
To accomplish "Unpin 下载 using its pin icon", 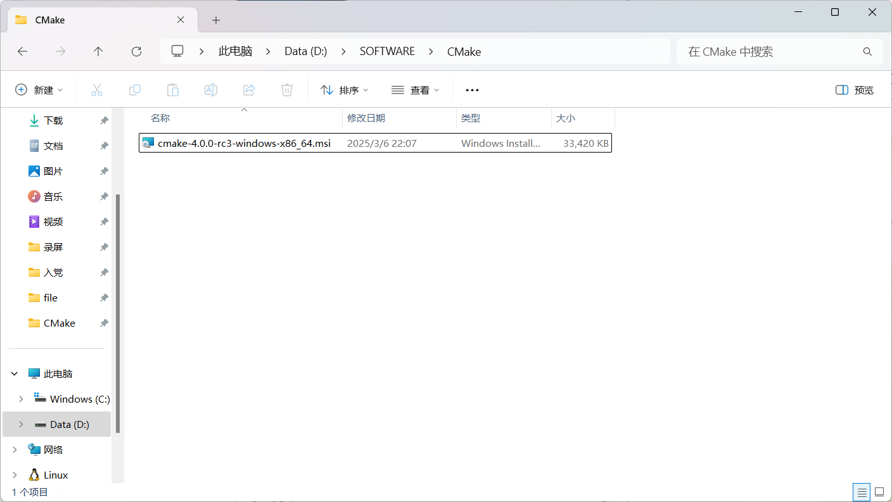I will click(104, 120).
